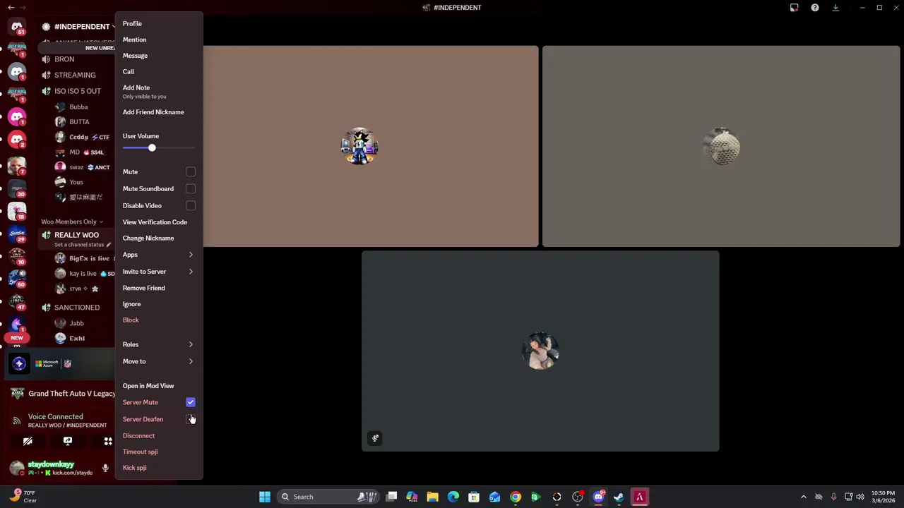
Task: Expand the Roles submenu
Action: 159,344
